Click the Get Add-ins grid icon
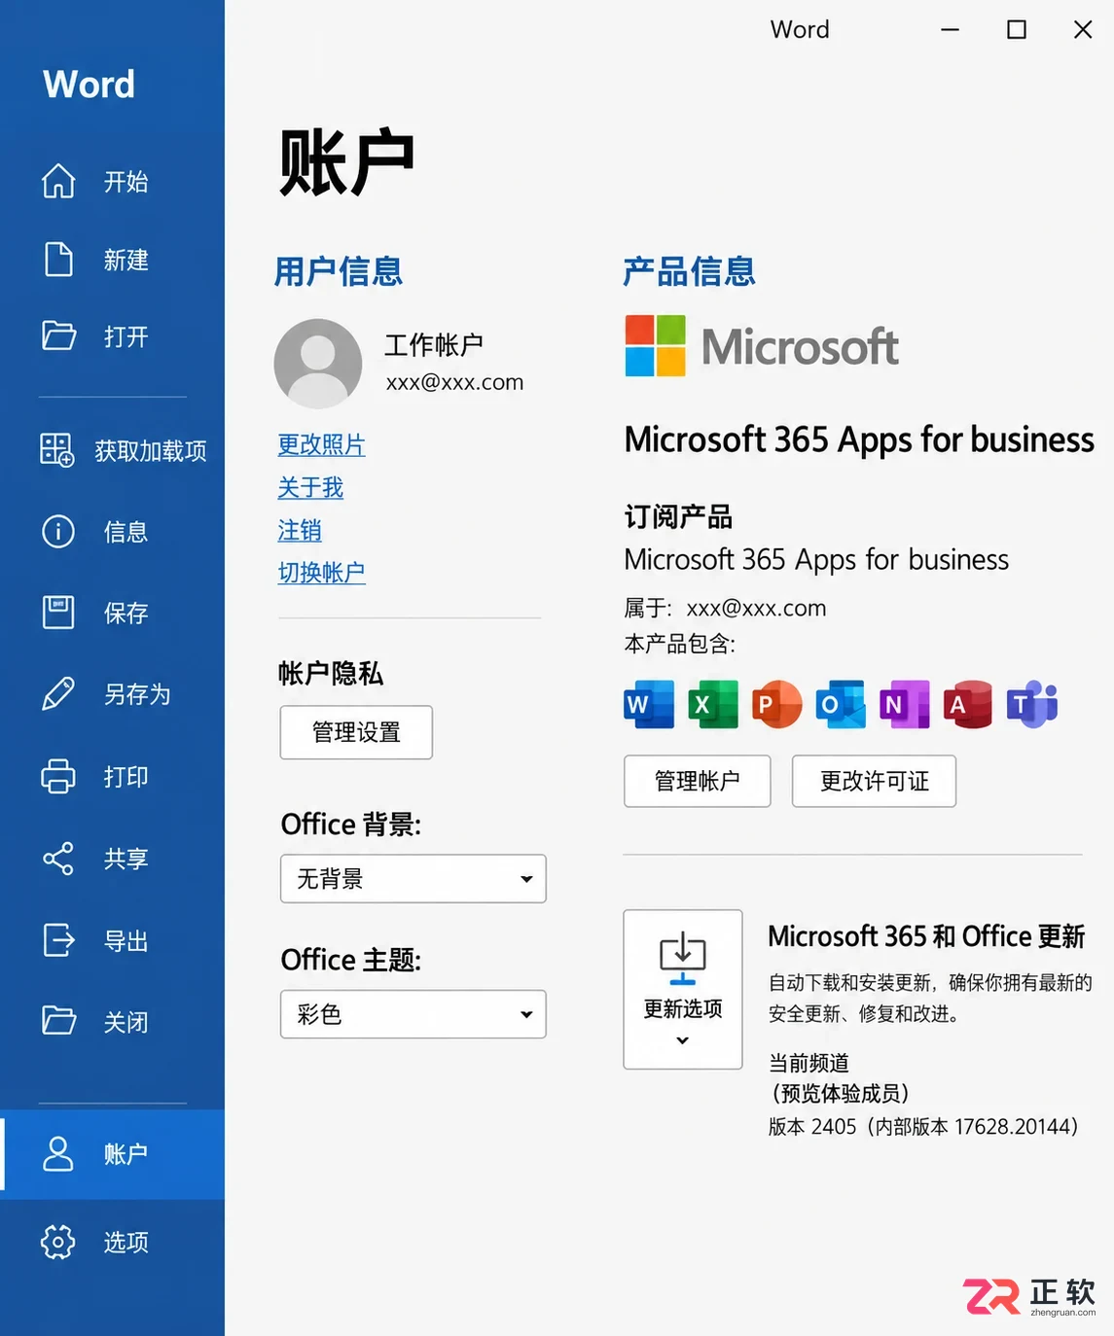 click(x=57, y=450)
